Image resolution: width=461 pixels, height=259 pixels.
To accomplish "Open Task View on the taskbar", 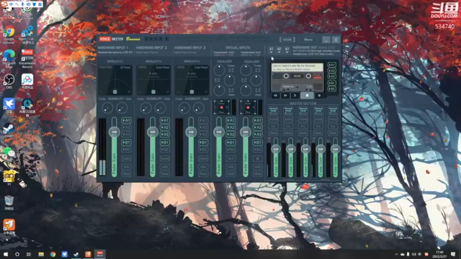I will coord(29,254).
